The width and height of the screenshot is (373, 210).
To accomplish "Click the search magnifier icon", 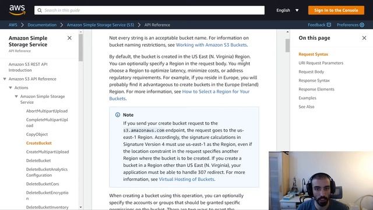I will coord(40,10).
